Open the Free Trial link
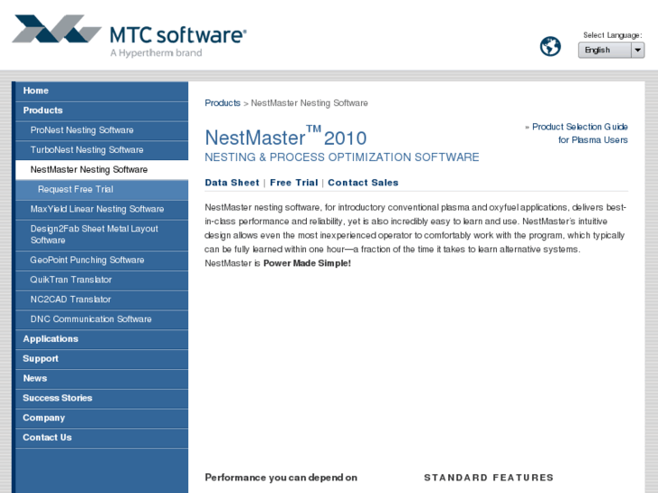This screenshot has height=493, width=658. coord(294,183)
